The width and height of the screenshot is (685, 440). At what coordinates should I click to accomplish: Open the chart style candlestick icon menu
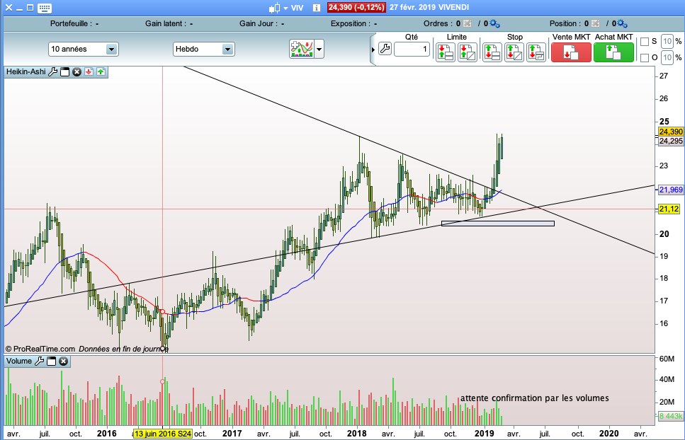(278, 8)
